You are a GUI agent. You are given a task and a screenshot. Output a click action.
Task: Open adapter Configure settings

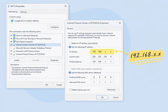pos(55,27)
